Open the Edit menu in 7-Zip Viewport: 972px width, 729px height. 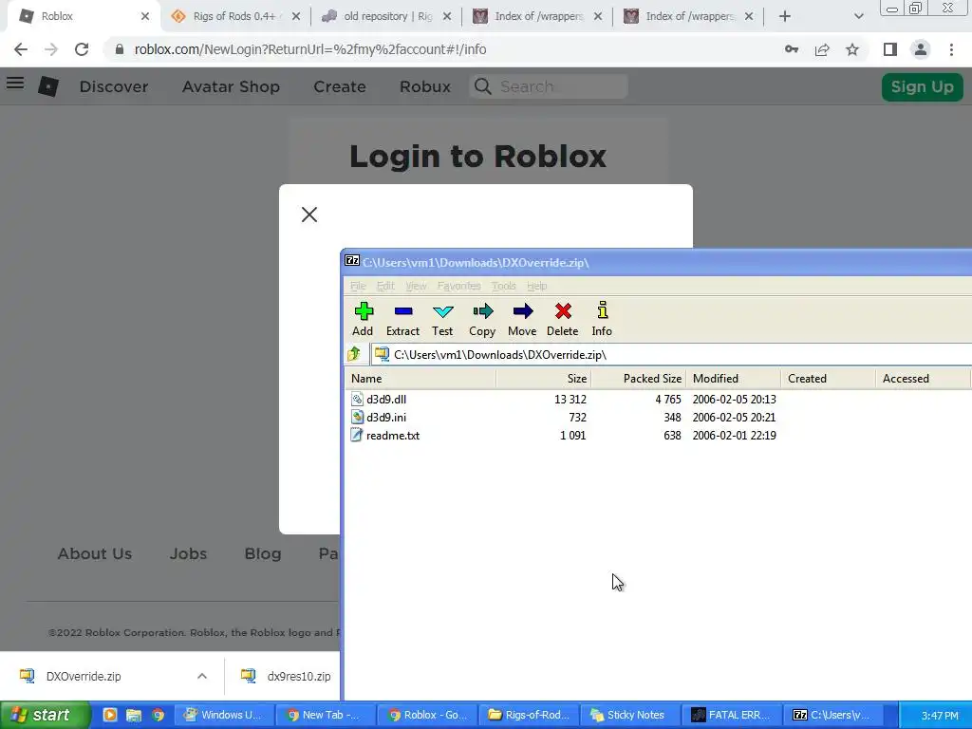pos(385,286)
